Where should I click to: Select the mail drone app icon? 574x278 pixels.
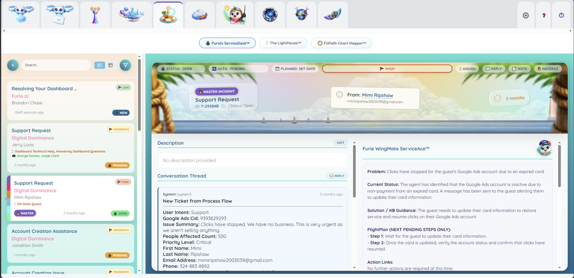(60, 15)
